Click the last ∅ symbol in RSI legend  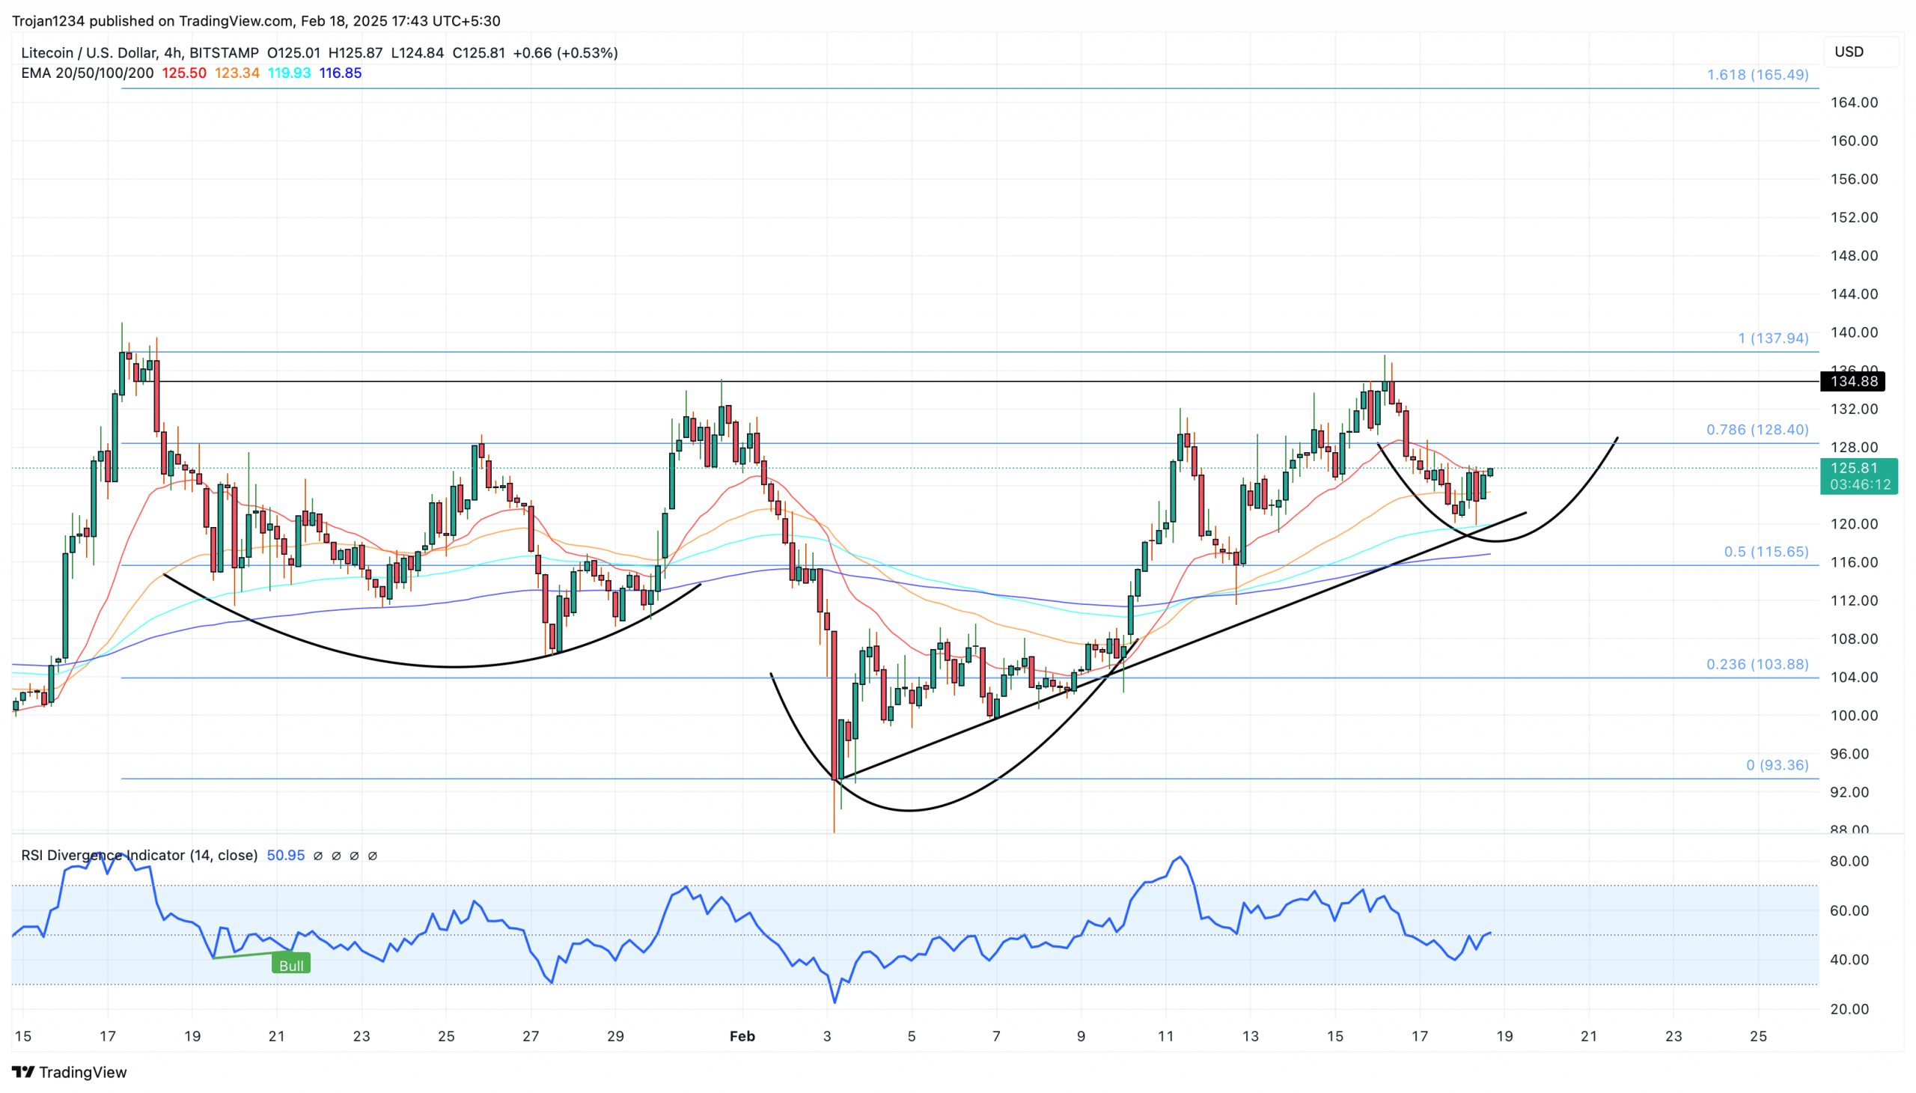tap(372, 856)
